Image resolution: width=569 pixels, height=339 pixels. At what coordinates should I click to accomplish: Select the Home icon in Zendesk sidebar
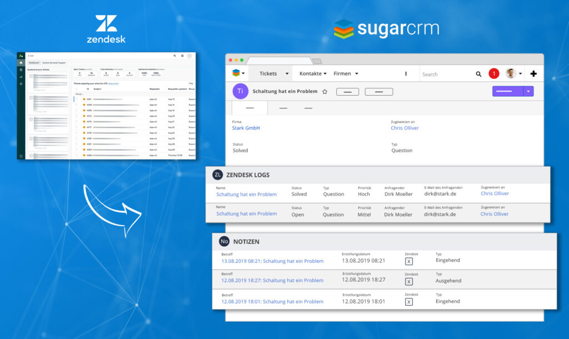[x=21, y=62]
